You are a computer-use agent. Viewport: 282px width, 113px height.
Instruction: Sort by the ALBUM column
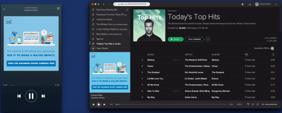[215, 54]
